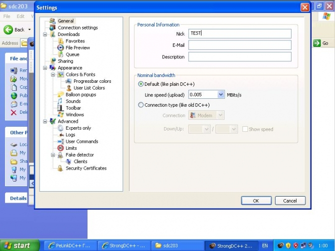Collapse the Advanced tree node
The height and width of the screenshot is (251, 335).
(x=45, y=121)
